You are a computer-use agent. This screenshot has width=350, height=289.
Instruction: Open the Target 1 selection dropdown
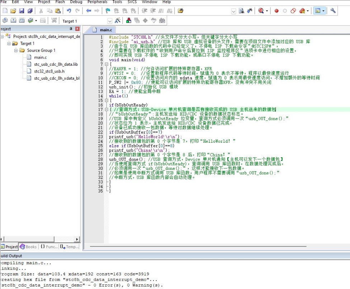(x=110, y=21)
